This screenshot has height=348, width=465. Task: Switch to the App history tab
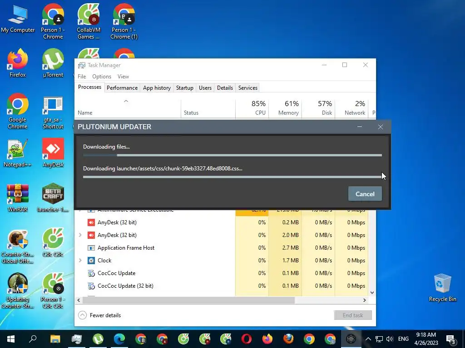coord(157,88)
